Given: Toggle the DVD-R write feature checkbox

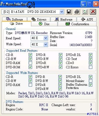Looking at the screenshot, I should (x=60, y=77).
